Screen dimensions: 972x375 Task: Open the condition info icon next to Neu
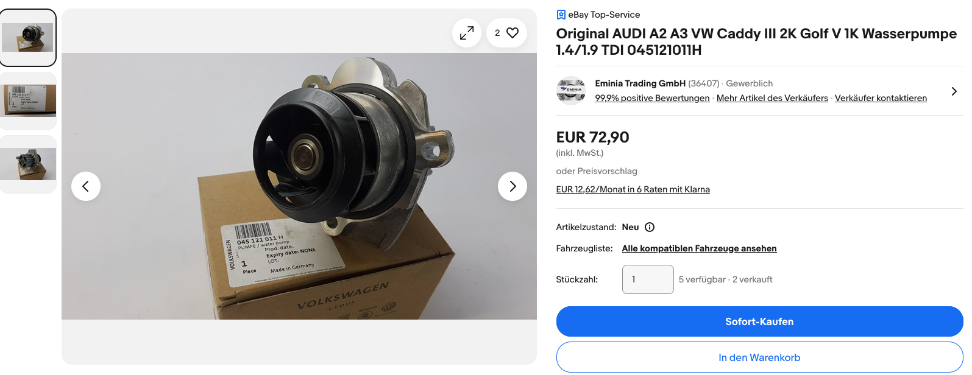pyautogui.click(x=650, y=227)
